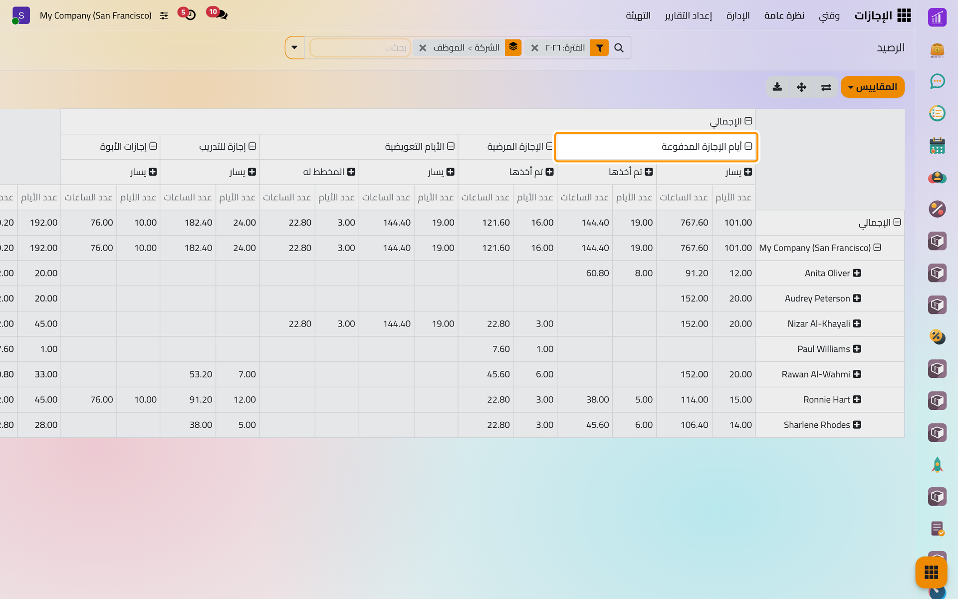Collapse the الإجازة المرضية column header
This screenshot has width=958, height=599.
pos(549,146)
